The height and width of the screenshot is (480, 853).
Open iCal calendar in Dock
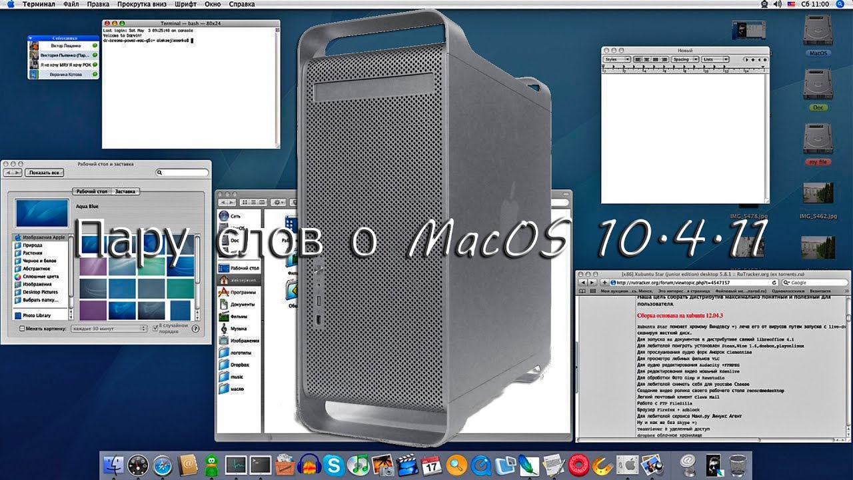tap(431, 465)
